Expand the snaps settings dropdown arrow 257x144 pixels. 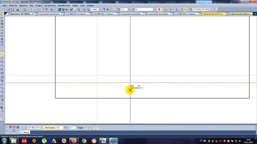click(161, 10)
